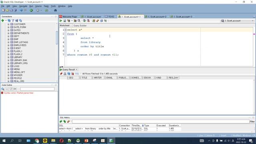Click the Connections panel vertical scrollbar

point(57,38)
